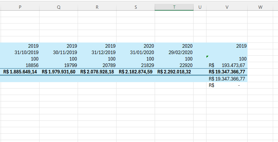278x142 pixels.
Task: Click green error indicator triangle in column V
Action: pos(207,56)
